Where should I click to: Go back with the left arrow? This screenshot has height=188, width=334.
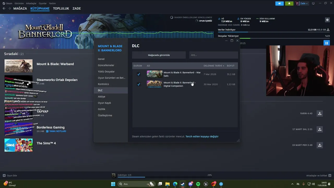point(4,8)
